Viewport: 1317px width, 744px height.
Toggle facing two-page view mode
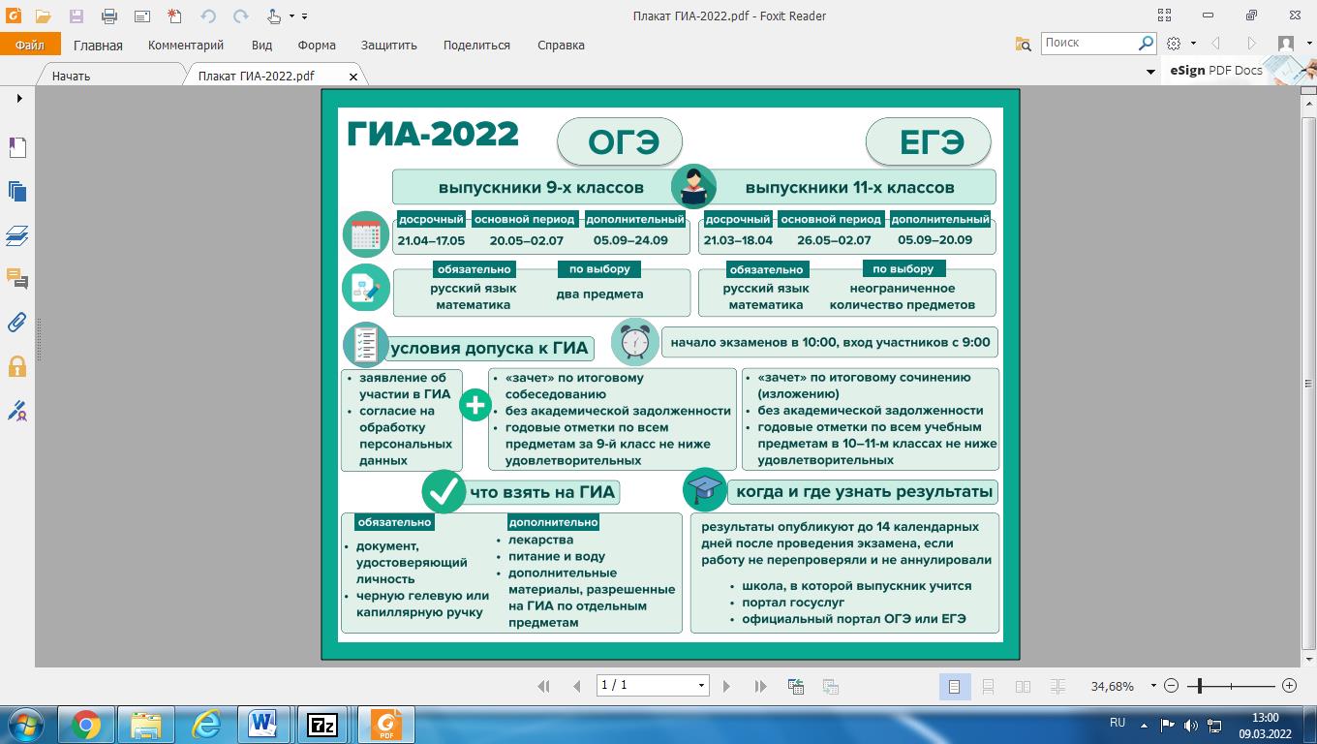[1023, 686]
